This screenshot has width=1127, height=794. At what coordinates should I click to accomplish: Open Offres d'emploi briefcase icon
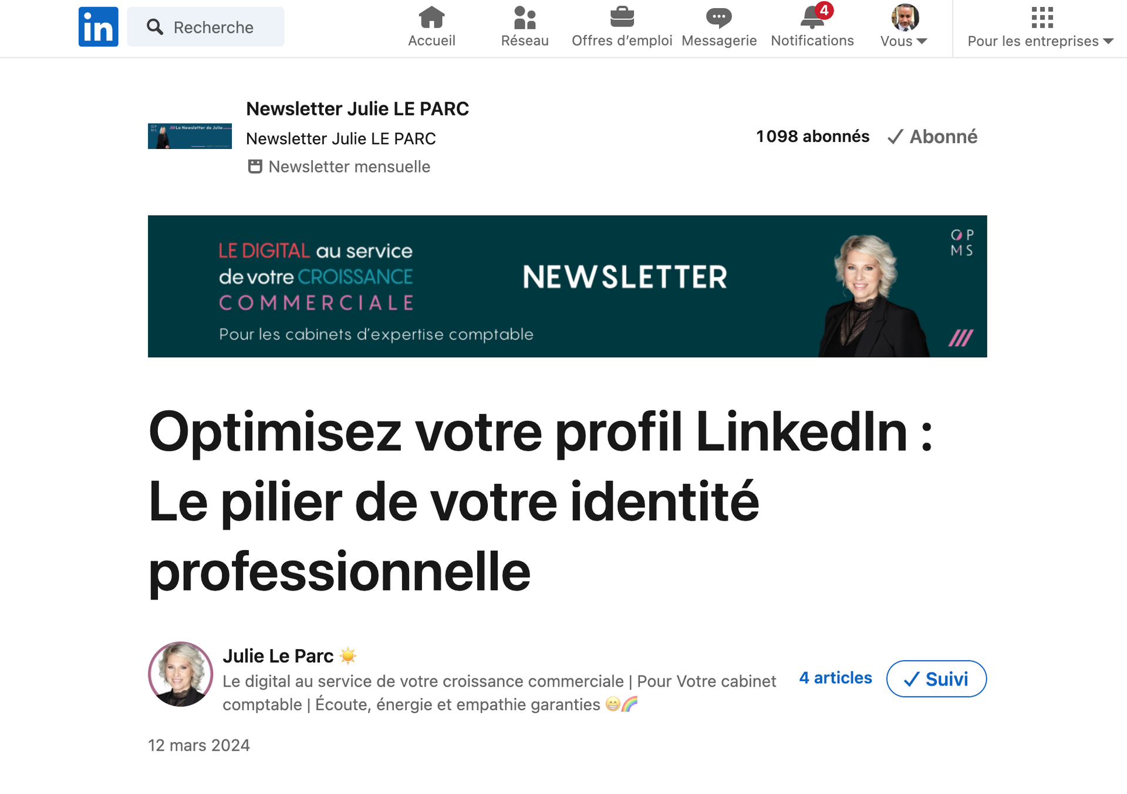622,18
